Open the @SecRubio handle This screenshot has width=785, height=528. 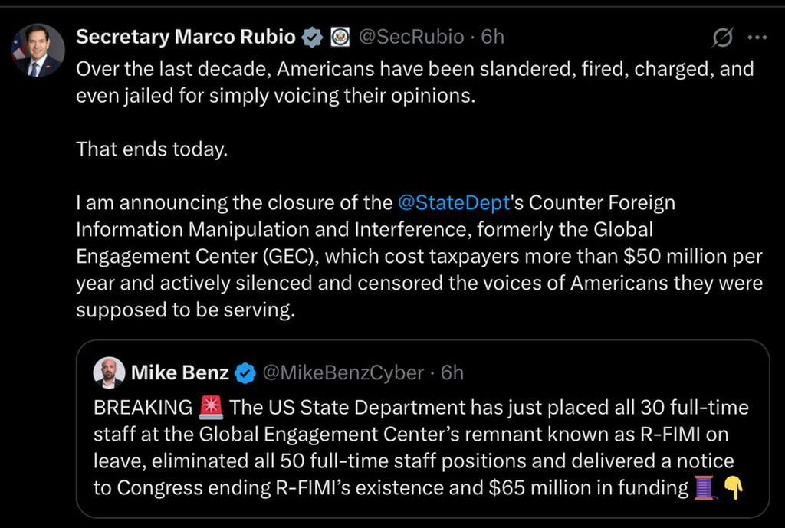(x=410, y=36)
